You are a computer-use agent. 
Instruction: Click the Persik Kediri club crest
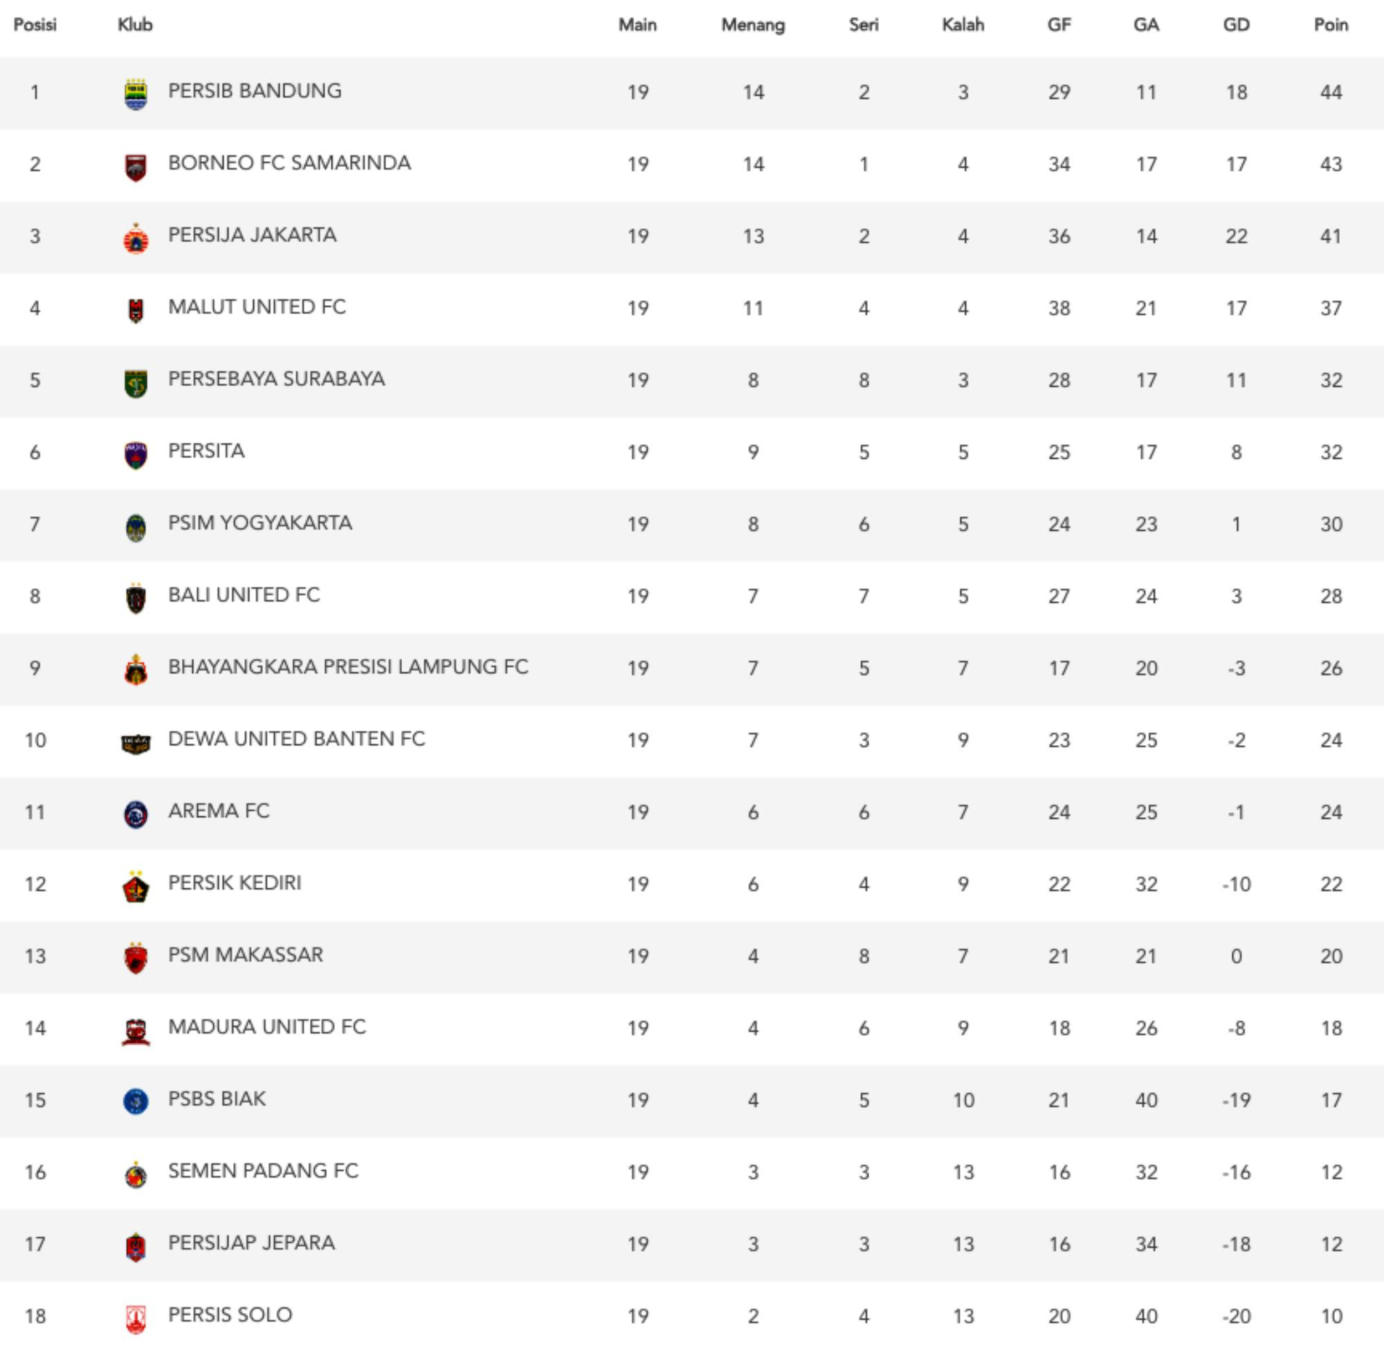(x=136, y=887)
